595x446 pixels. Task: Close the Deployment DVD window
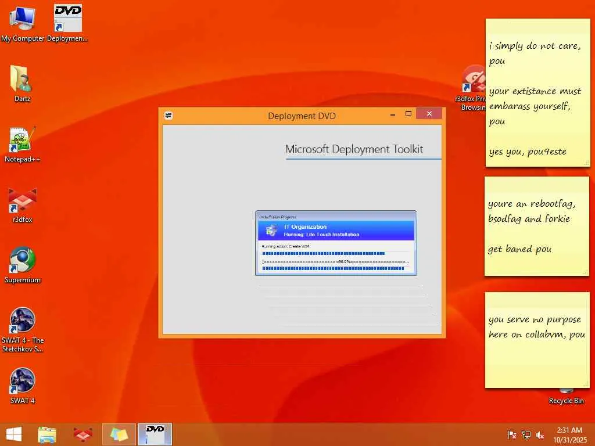(429, 113)
